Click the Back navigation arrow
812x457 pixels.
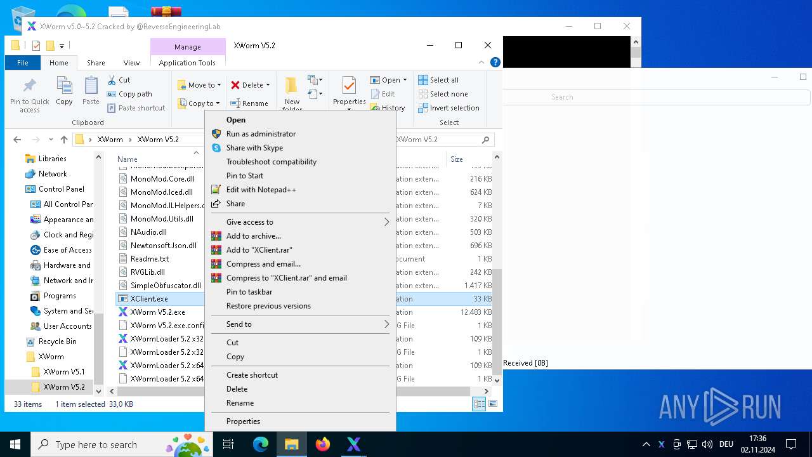click(x=17, y=140)
